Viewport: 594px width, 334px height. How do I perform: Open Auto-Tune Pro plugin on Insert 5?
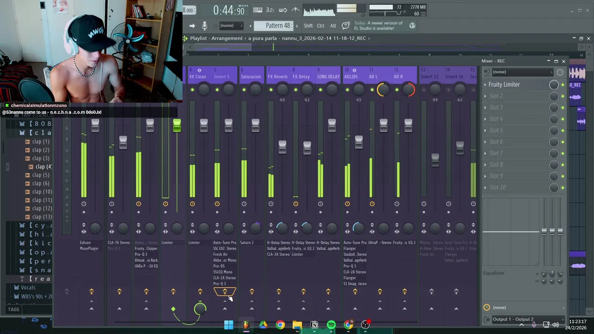[225, 243]
